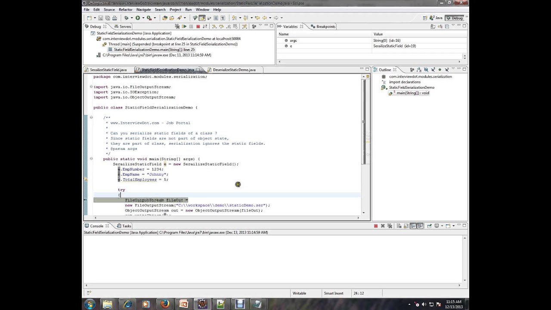Collapse the main method fold marker
551x310 pixels.
point(91,159)
